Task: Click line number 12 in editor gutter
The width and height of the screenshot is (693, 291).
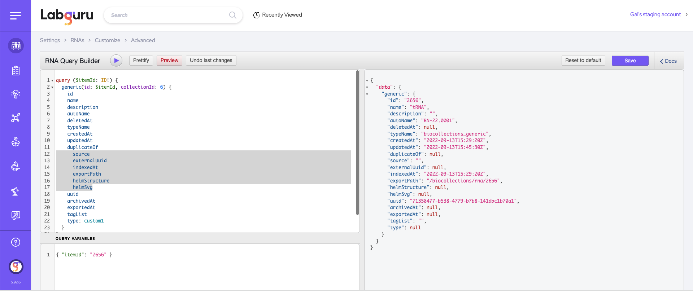Action: point(47,154)
